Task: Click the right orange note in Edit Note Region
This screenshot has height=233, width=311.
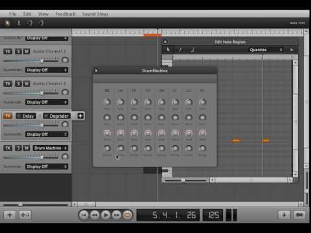Action: [x=266, y=140]
